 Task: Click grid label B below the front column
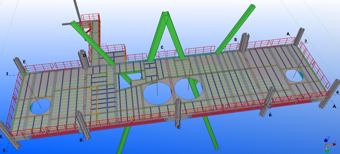270,115
